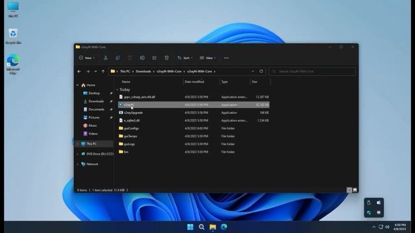Click the network tray icon

click(381, 227)
